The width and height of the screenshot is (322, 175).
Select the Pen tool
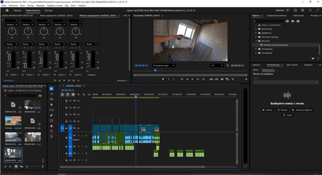click(52, 115)
